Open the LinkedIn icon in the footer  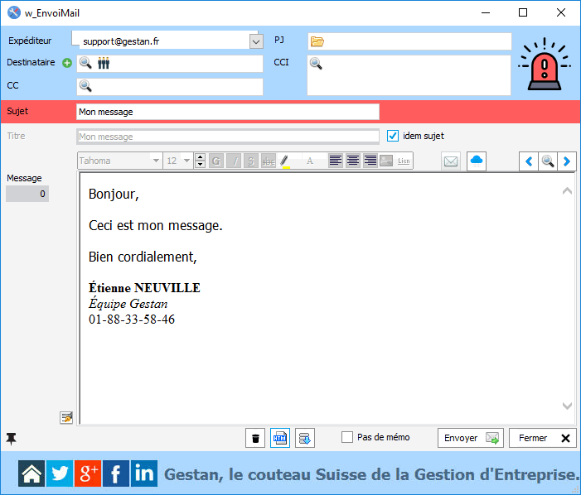[x=143, y=473]
